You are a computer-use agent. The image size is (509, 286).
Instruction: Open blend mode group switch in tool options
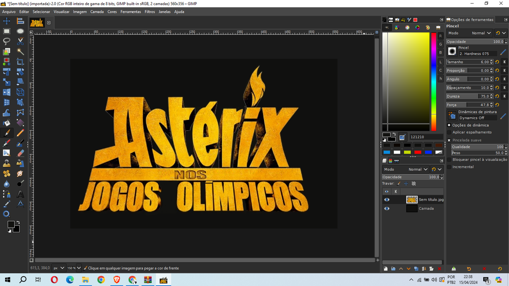pos(500,33)
